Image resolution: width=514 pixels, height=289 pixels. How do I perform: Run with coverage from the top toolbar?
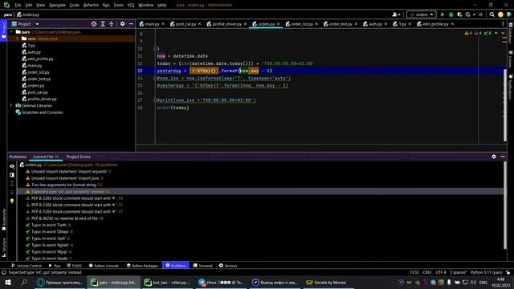(x=459, y=14)
